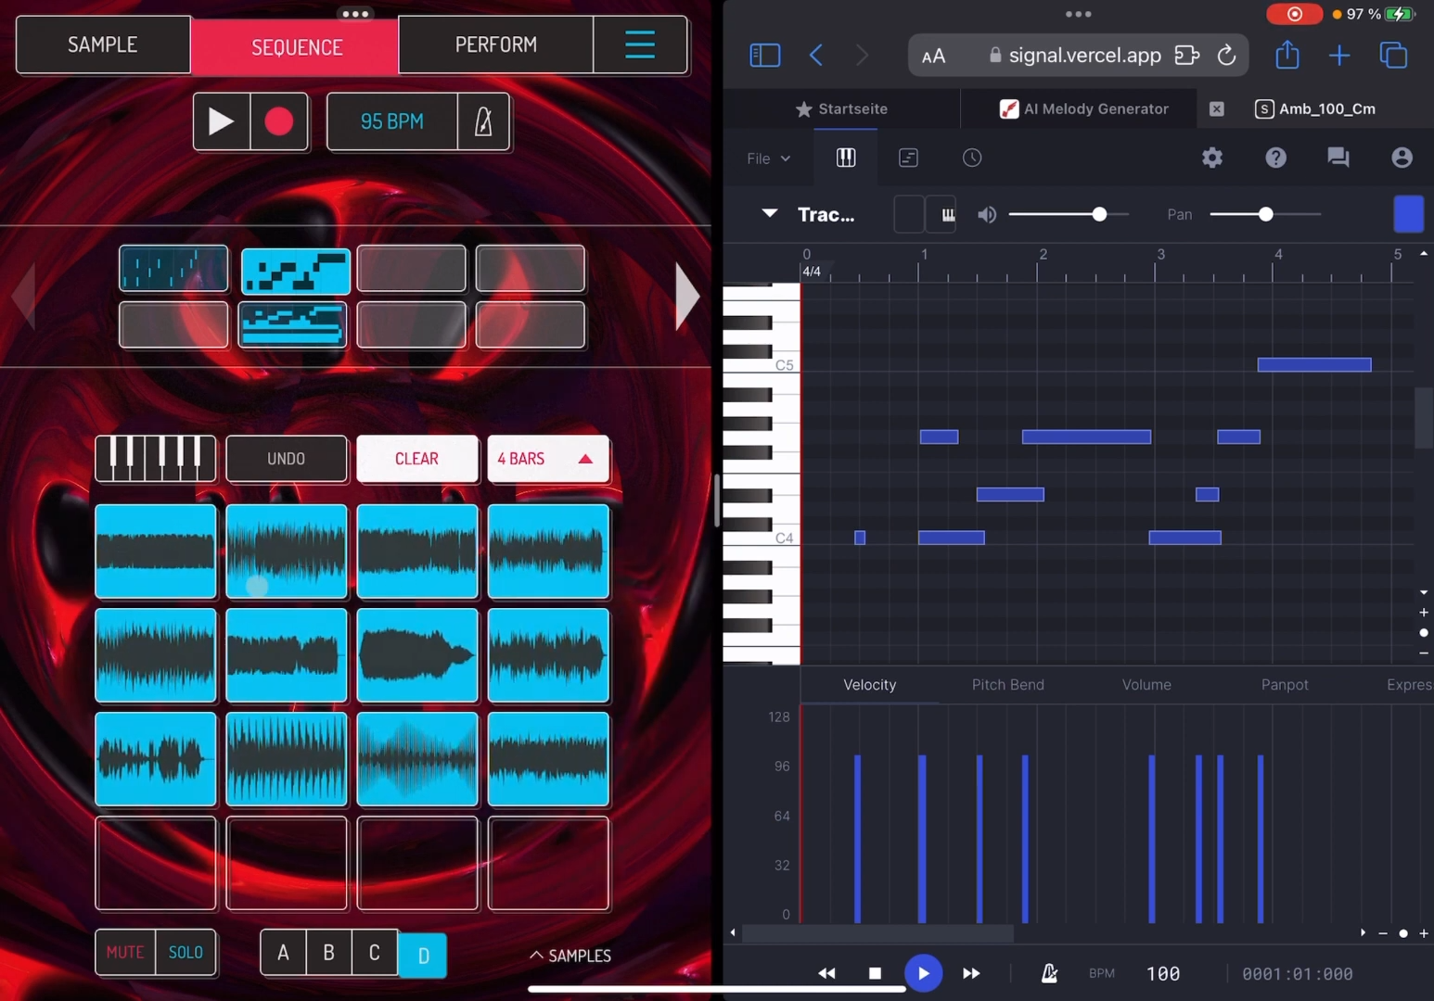This screenshot has width=1434, height=1001.
Task: Enable SOLO mode
Action: point(186,953)
